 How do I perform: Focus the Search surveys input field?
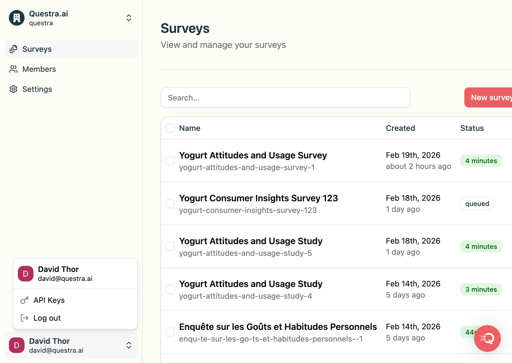tap(286, 97)
